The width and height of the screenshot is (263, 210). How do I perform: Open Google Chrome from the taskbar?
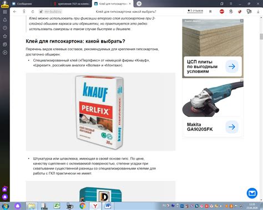[x=83, y=206]
